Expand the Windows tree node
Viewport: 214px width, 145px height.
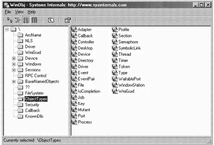14,64
